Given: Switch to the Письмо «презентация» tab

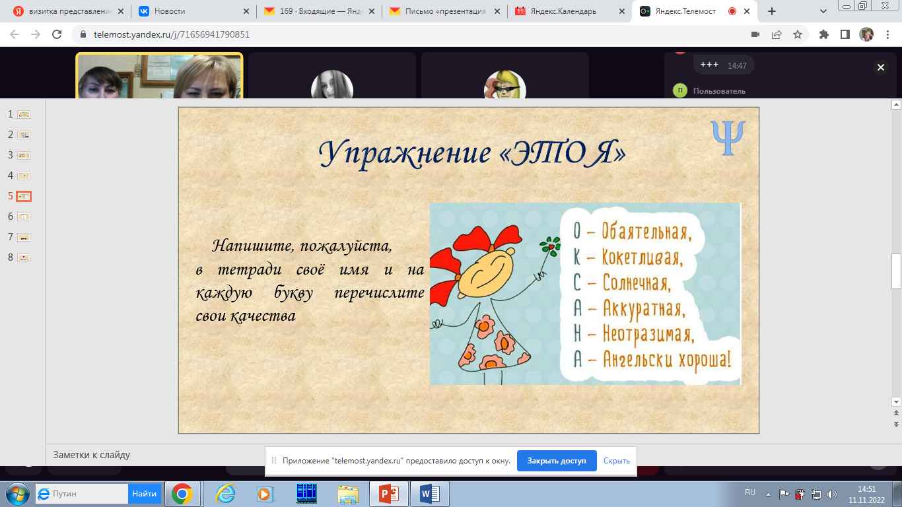Looking at the screenshot, I should [444, 11].
